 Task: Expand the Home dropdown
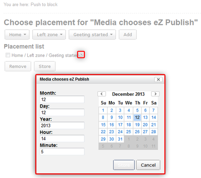click(17, 34)
